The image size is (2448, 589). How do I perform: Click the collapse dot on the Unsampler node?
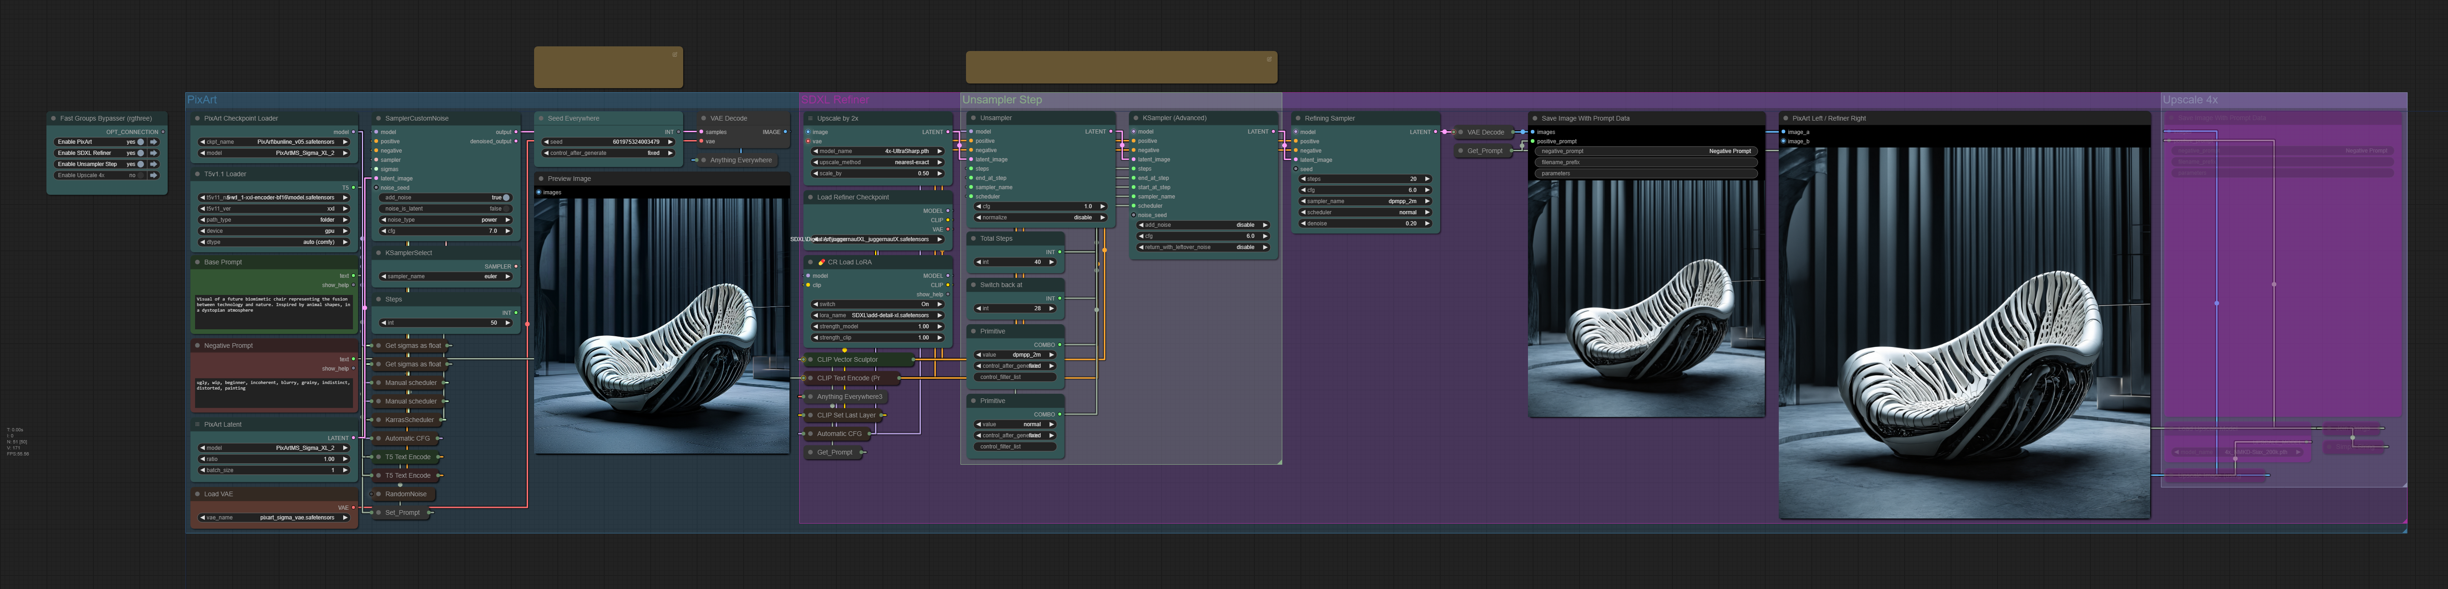click(973, 119)
